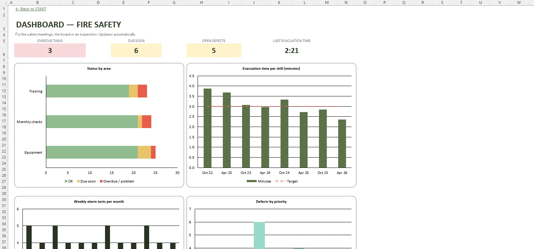Click the LAST EVACUATION TIME label
Screen dimensions: 534x249
(292, 41)
